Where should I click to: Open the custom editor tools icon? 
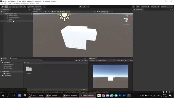(x=25, y=7)
